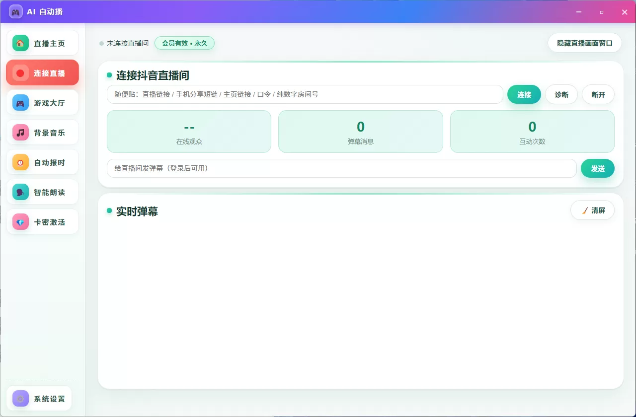Focus the 给直播间发弹幕 input box
Image resolution: width=636 pixels, height=417 pixels.
click(342, 168)
